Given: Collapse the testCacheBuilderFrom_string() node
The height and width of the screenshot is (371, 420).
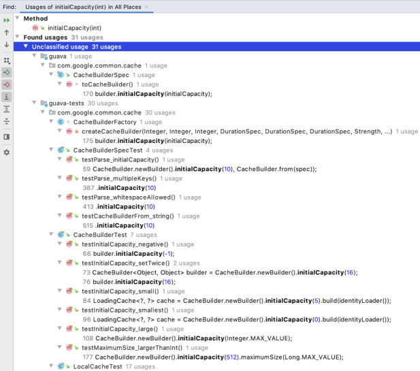Looking at the screenshot, I should [60, 215].
